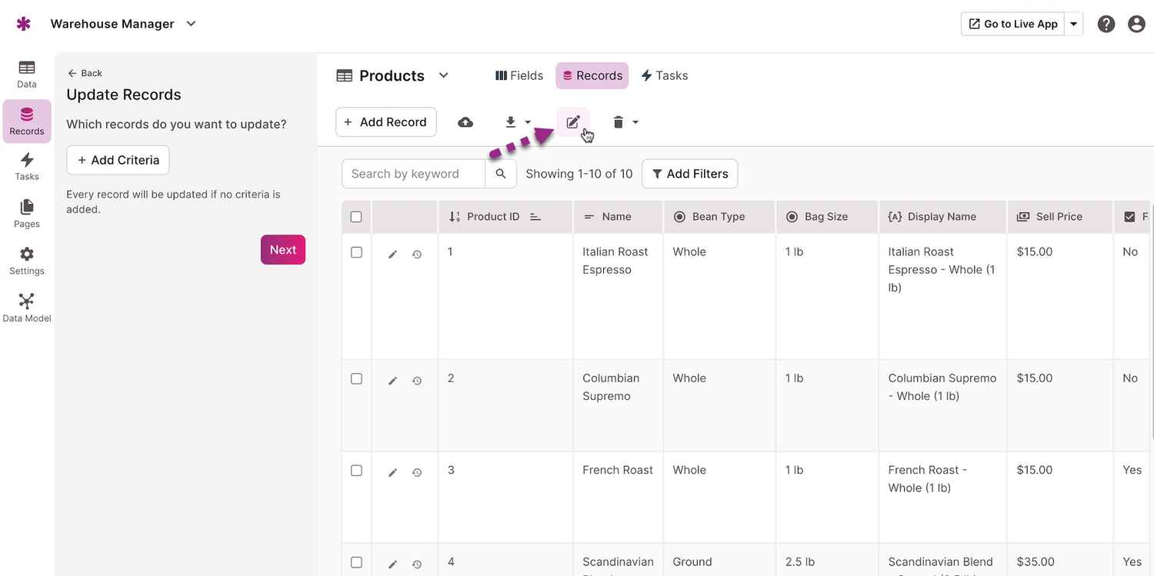Switch to the Fields tab

(519, 75)
